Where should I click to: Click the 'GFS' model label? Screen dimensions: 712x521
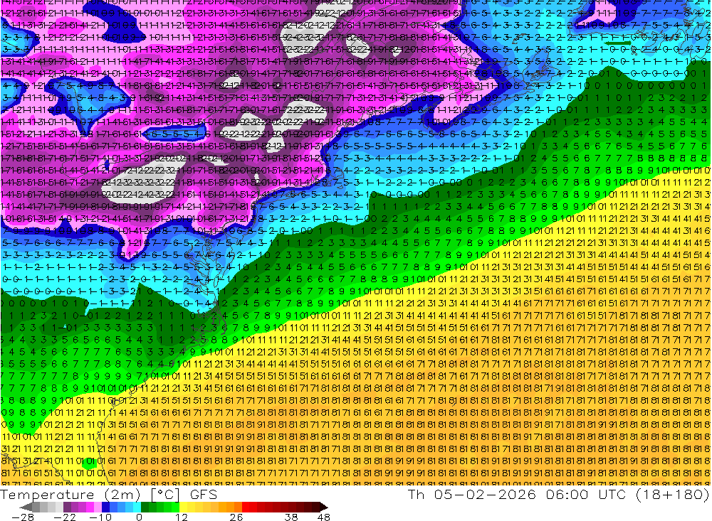pyautogui.click(x=204, y=495)
